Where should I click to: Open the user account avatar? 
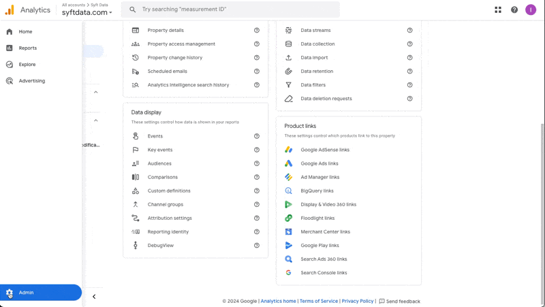[x=531, y=10]
